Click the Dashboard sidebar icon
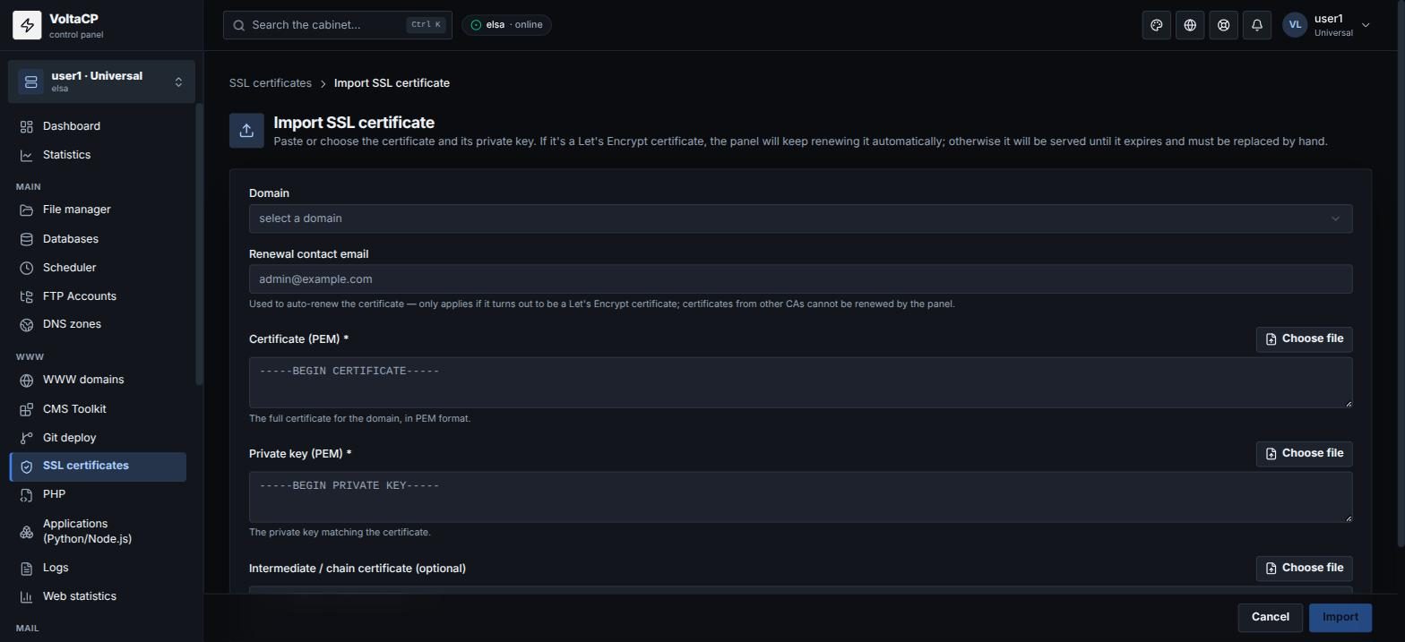1405x642 pixels. pyautogui.click(x=27, y=126)
